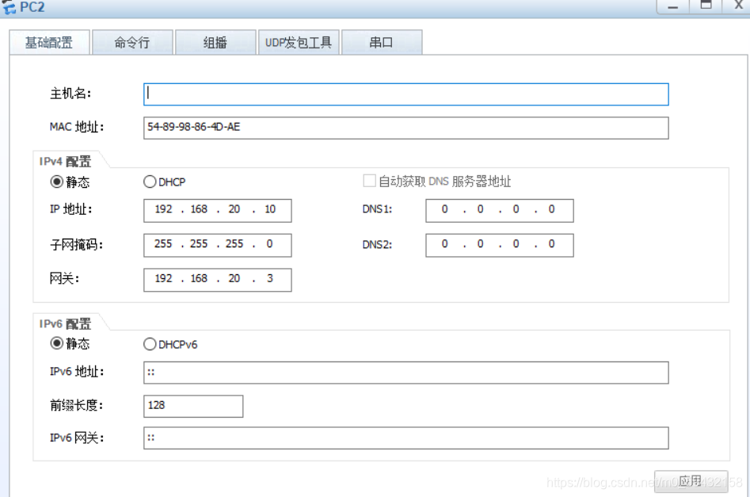Click the 应用 apply button
Screen dimensions: 750x497
[x=691, y=481]
